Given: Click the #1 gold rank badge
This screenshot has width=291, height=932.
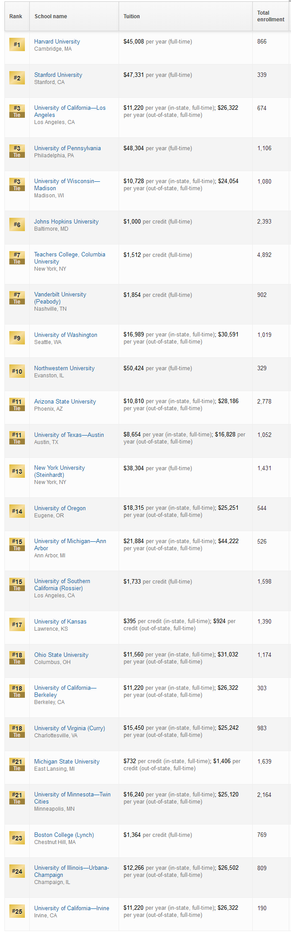Looking at the screenshot, I should click(x=17, y=44).
